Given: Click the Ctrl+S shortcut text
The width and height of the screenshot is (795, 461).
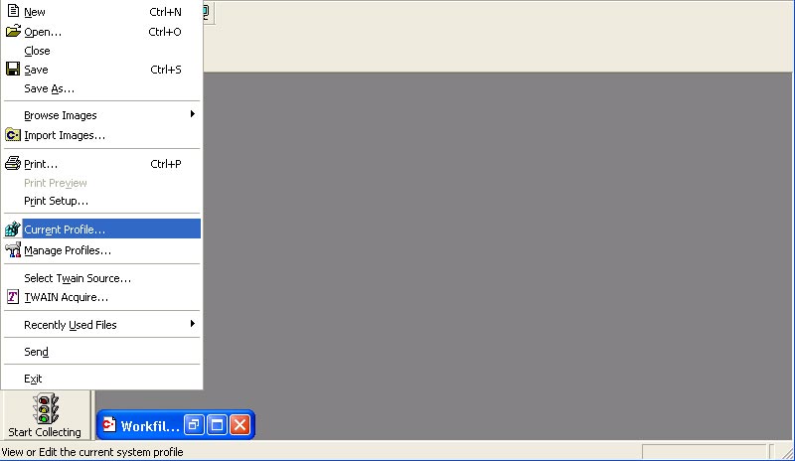Looking at the screenshot, I should pos(166,70).
